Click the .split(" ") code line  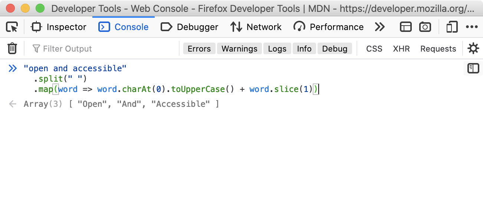click(x=60, y=79)
